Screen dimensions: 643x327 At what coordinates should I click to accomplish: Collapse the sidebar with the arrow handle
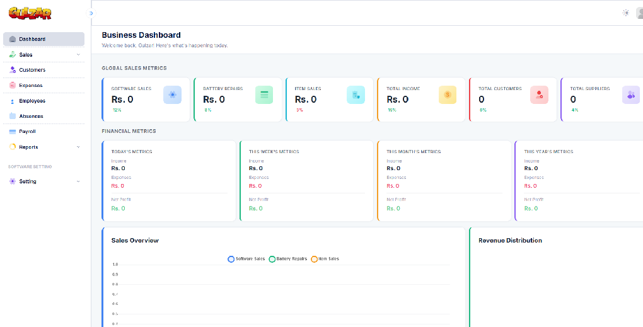tap(91, 13)
